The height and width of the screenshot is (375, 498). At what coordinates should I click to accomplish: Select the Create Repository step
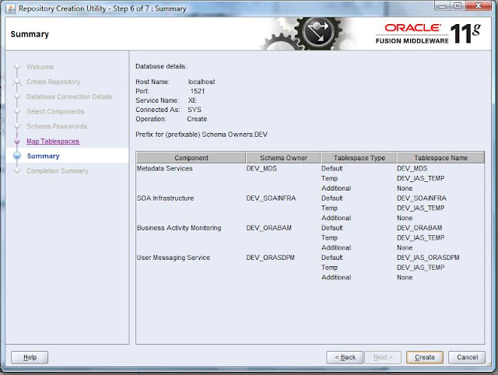point(54,82)
